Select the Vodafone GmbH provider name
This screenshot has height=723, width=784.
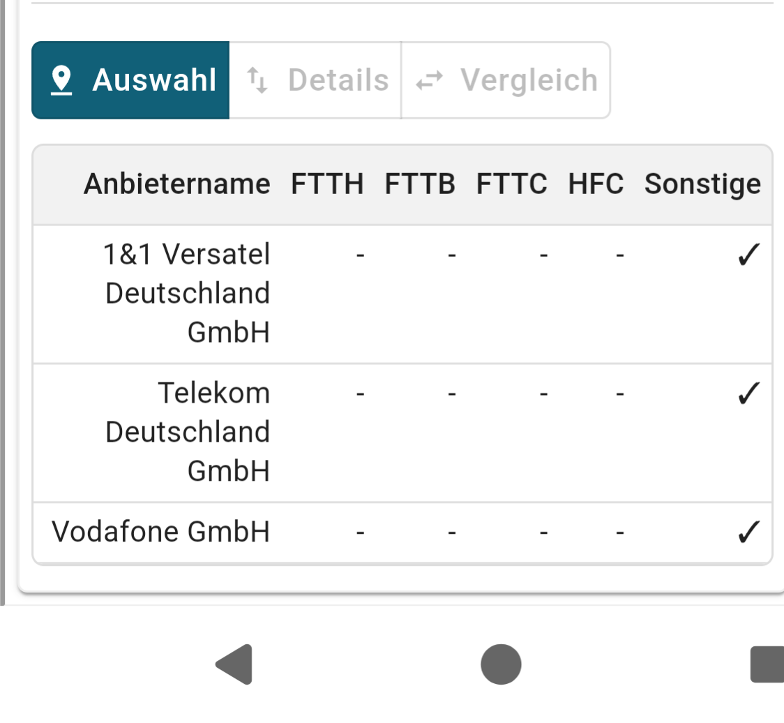pos(160,532)
